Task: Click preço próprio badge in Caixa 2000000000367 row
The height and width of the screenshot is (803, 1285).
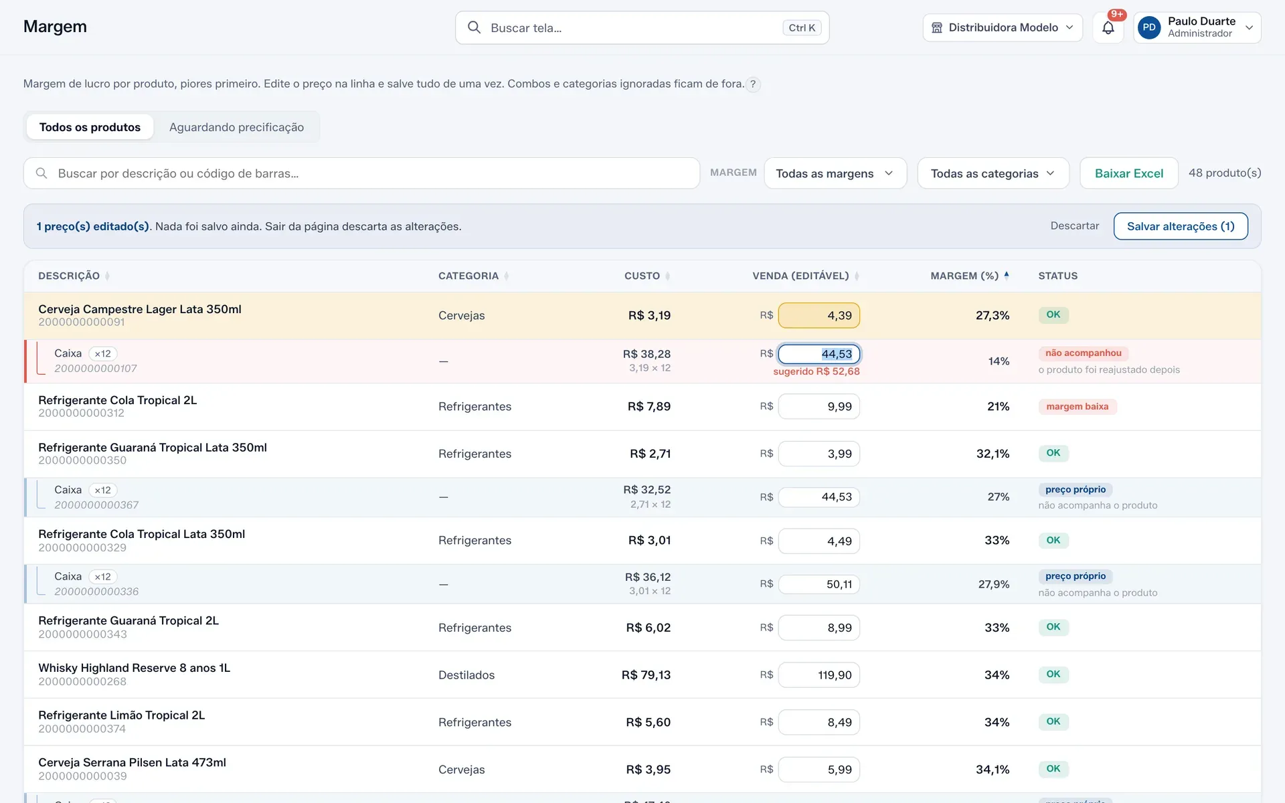Action: 1075,490
